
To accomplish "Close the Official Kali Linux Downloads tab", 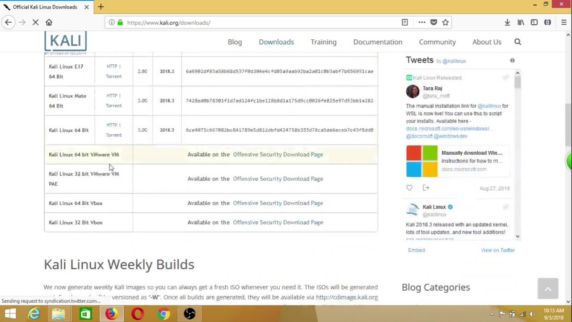I will click(86, 7).
